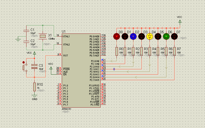Click the reset push button switch

[25, 68]
